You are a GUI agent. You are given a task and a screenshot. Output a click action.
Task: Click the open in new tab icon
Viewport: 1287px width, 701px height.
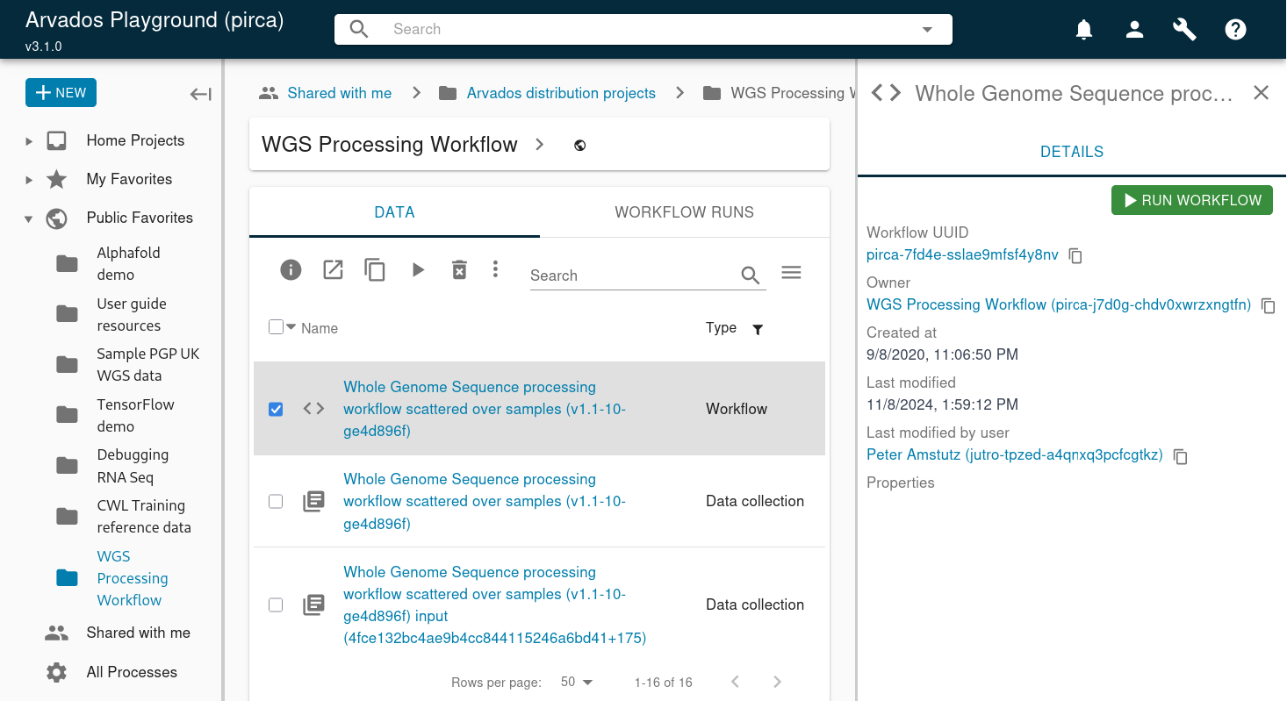[x=333, y=270]
